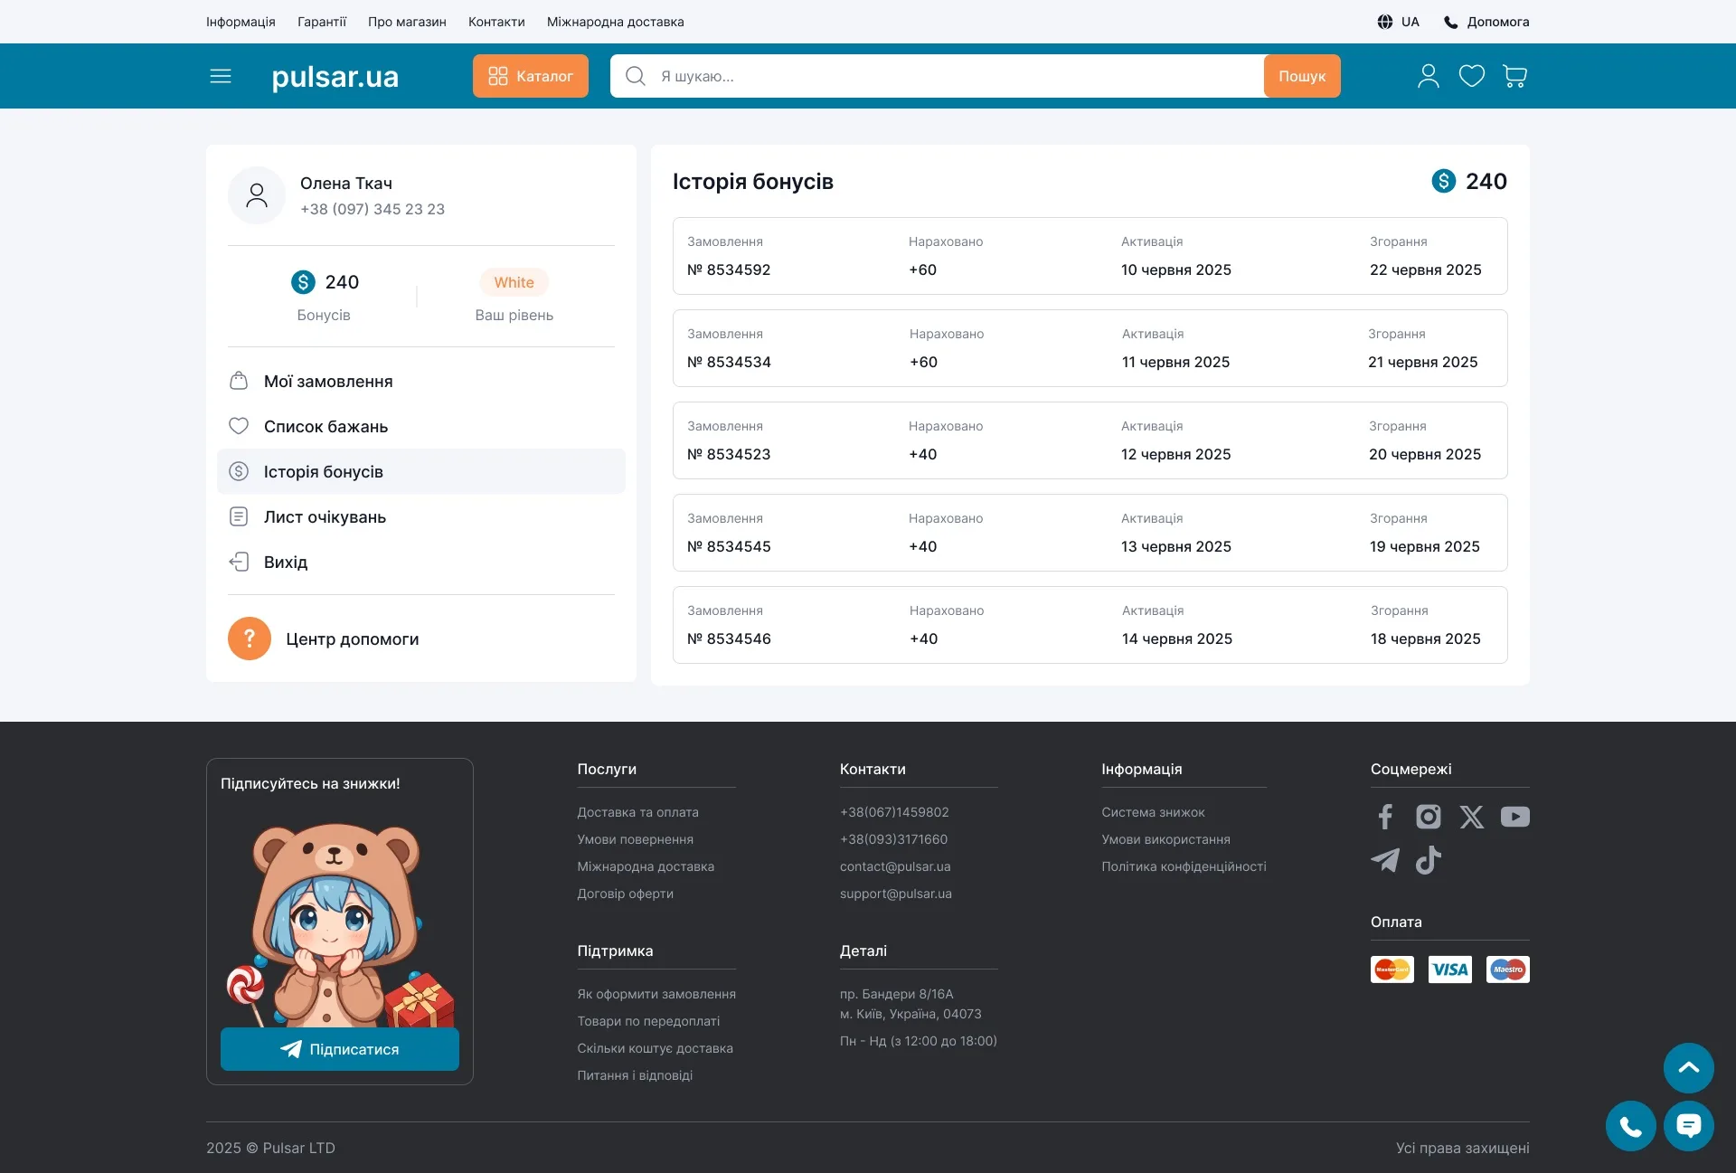Viewport: 1736px width, 1173px height.
Task: Open Лист очікувань menu item
Action: [325, 517]
